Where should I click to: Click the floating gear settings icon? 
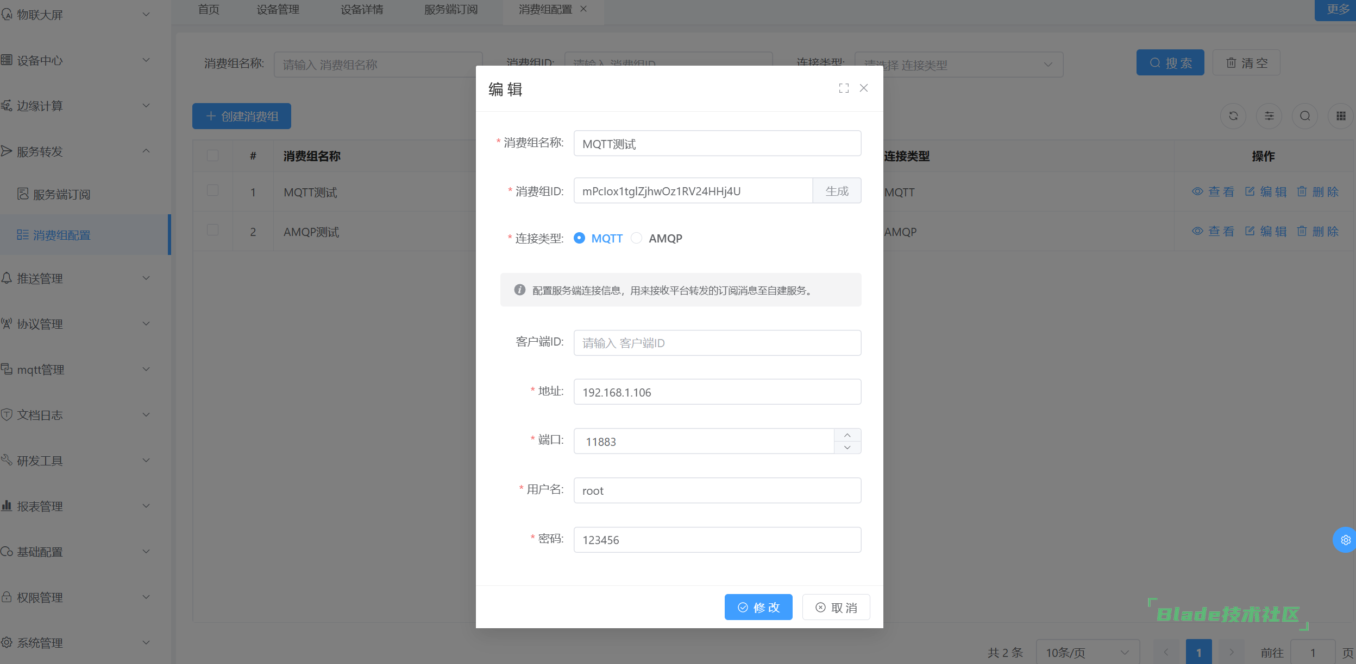1345,540
